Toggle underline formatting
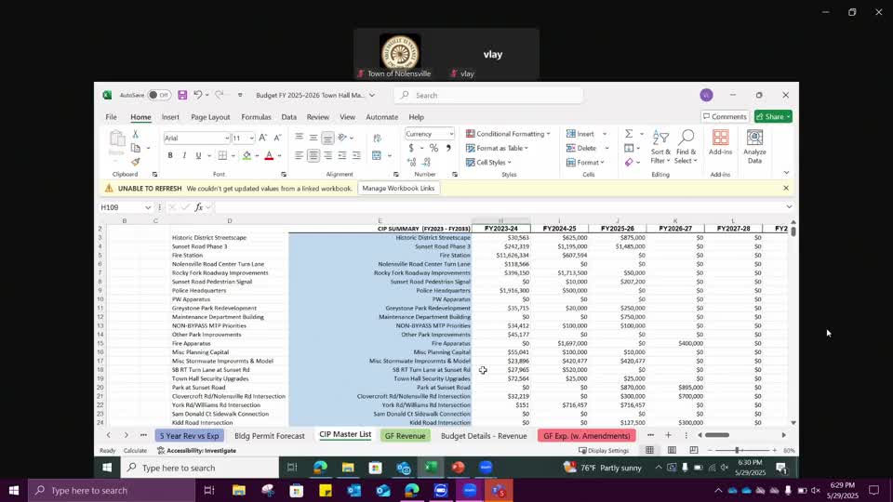The width and height of the screenshot is (893, 502). (x=198, y=155)
